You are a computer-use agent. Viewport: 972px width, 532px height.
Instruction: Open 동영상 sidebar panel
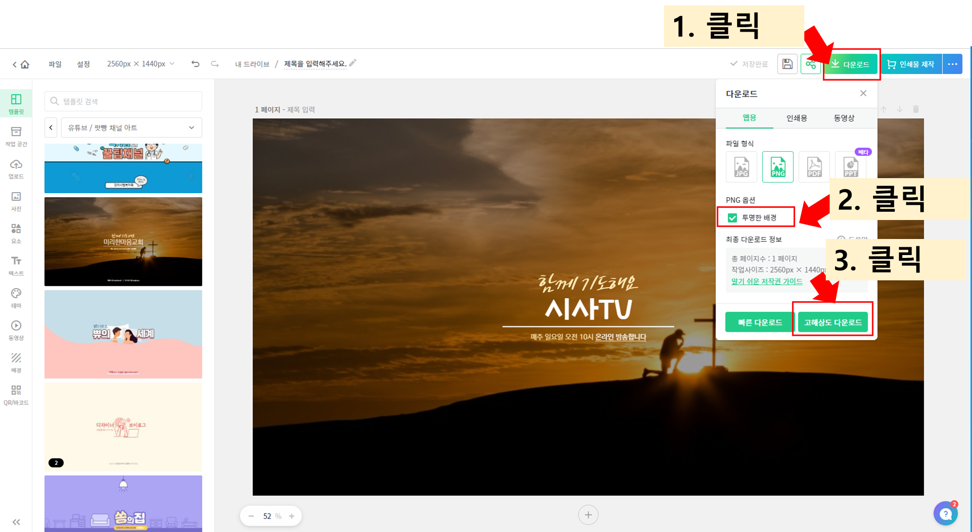(x=16, y=330)
